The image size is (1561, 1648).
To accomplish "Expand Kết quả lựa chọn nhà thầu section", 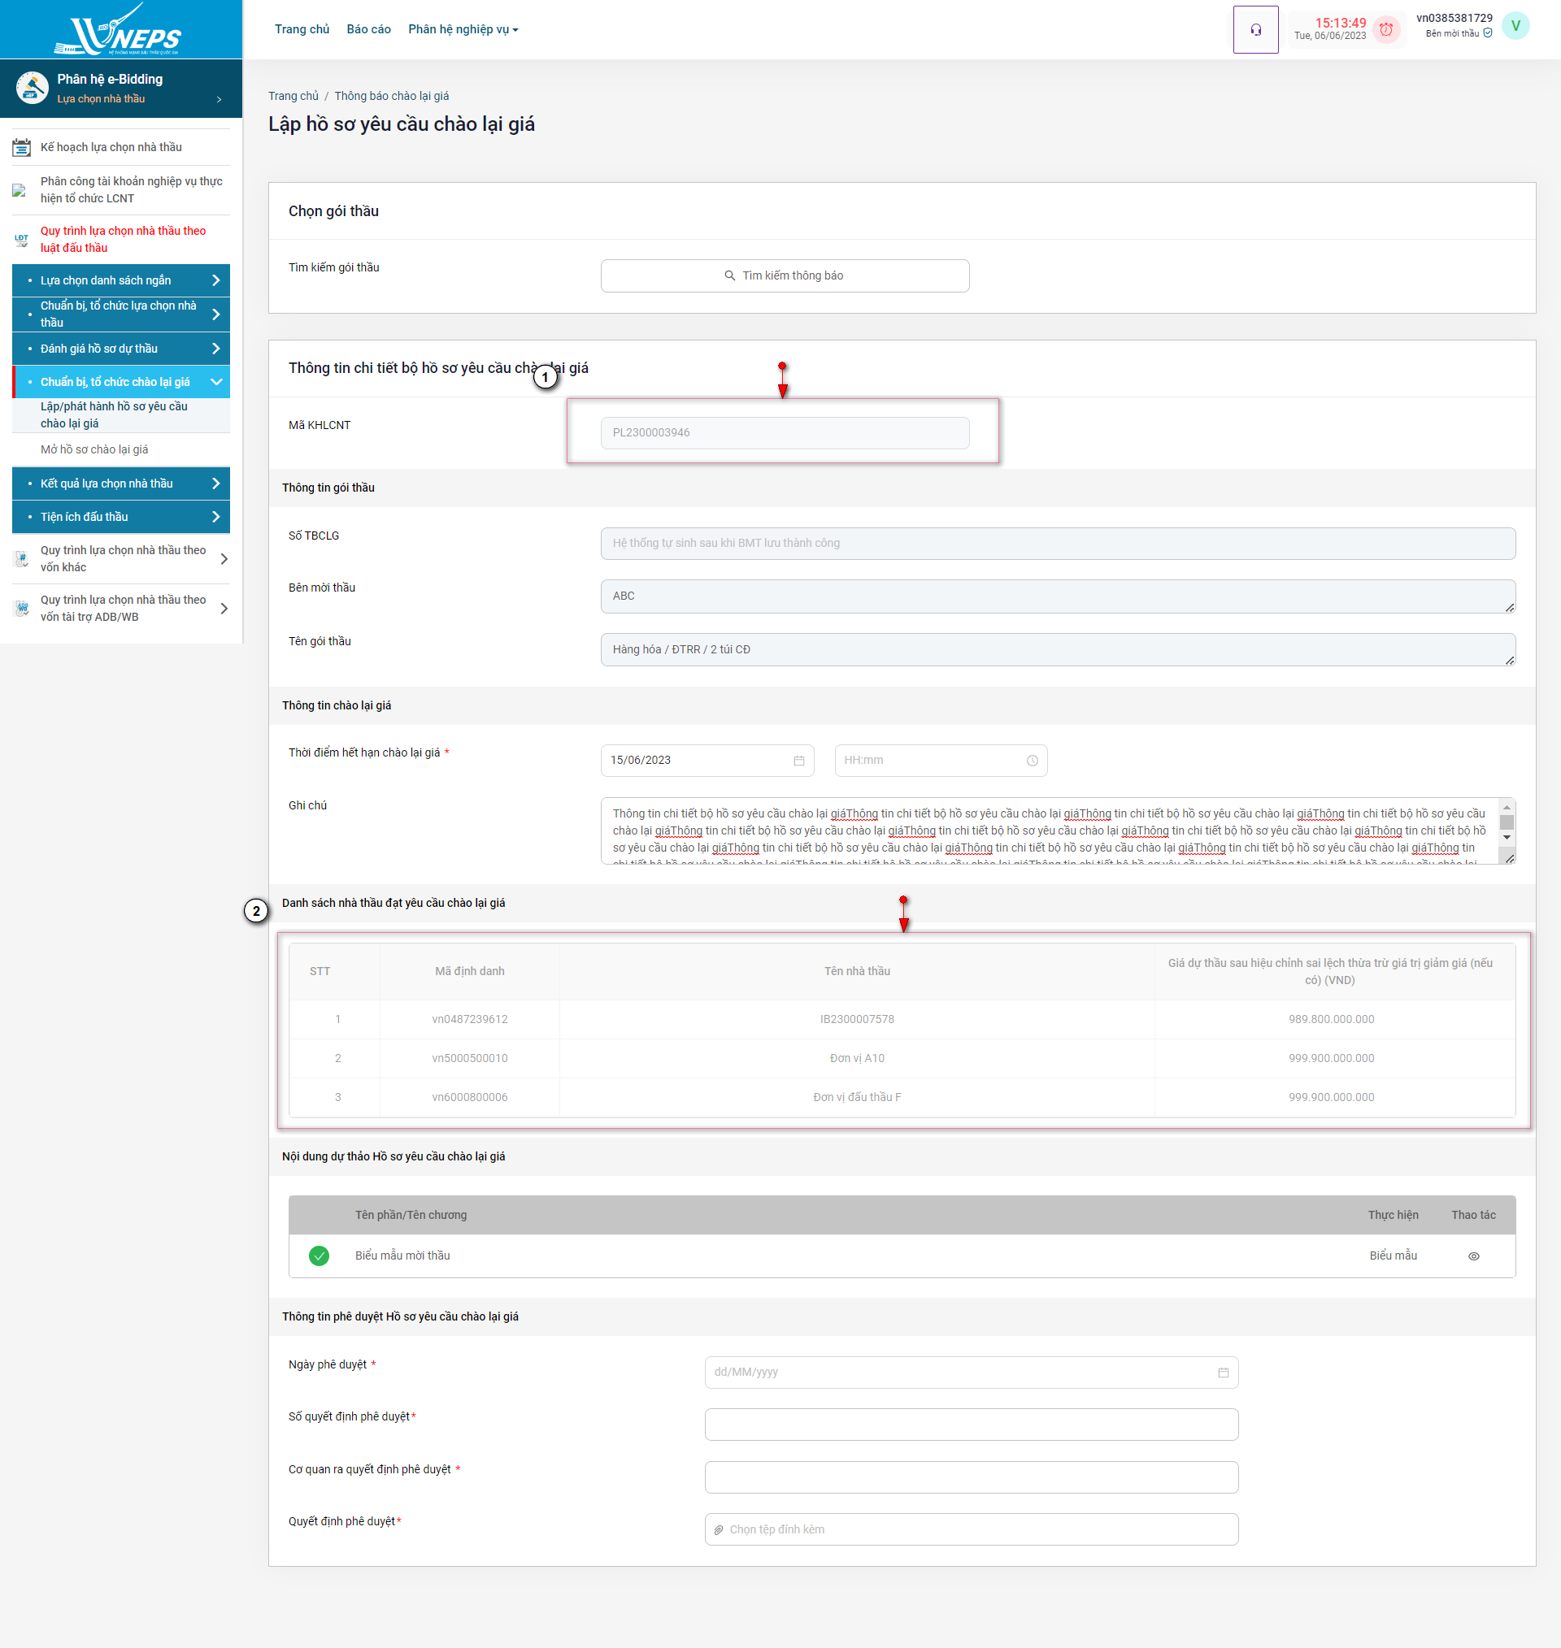I will 215,483.
